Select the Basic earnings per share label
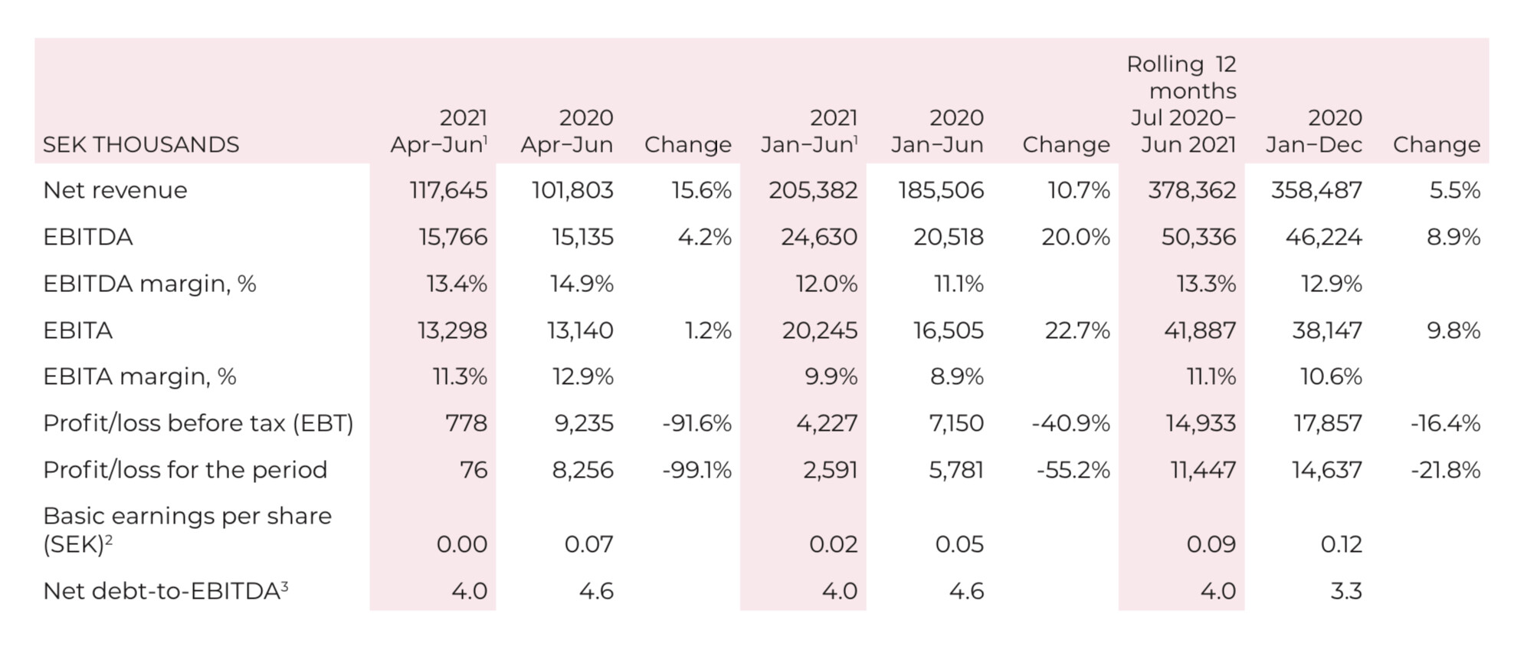 [x=187, y=530]
